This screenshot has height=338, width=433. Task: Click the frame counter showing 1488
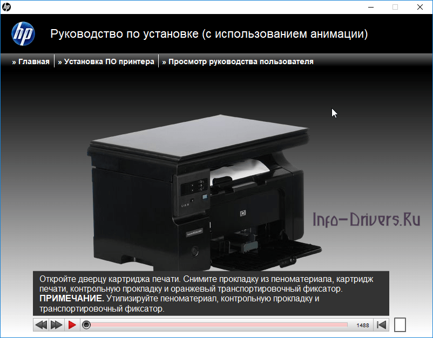click(x=362, y=325)
